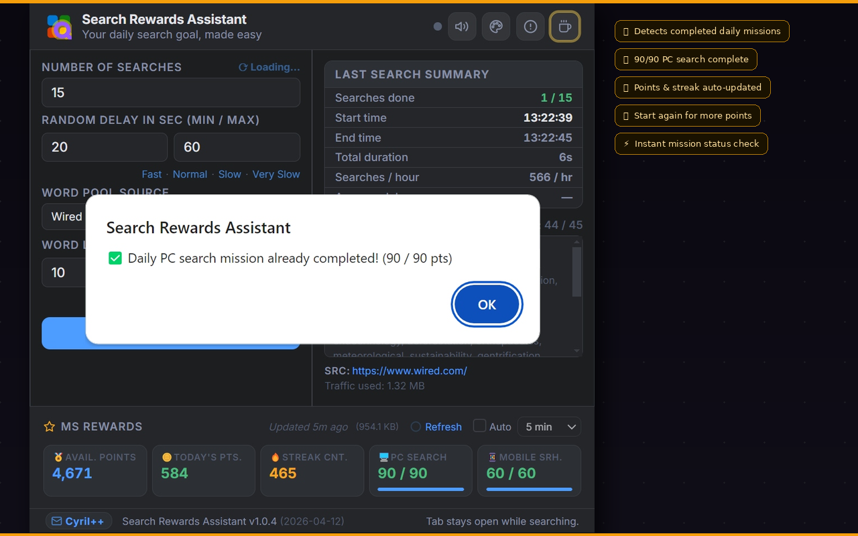Click '90/90 PC search complete' tag
The image size is (858, 536).
pos(686,59)
